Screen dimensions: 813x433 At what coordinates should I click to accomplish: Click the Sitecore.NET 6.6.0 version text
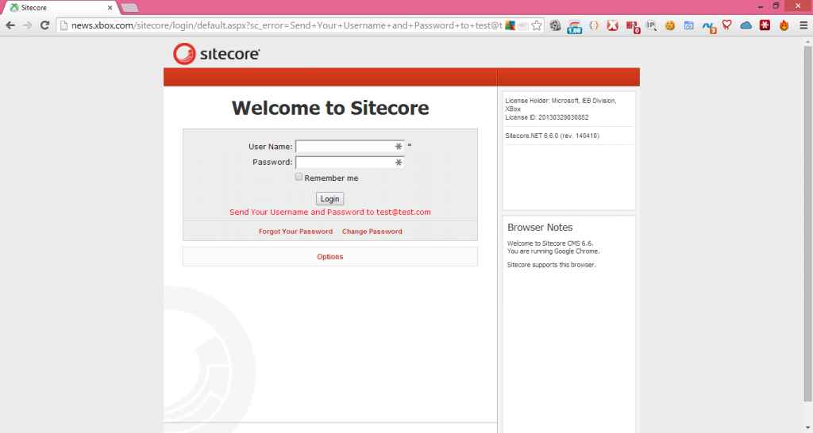tap(553, 136)
